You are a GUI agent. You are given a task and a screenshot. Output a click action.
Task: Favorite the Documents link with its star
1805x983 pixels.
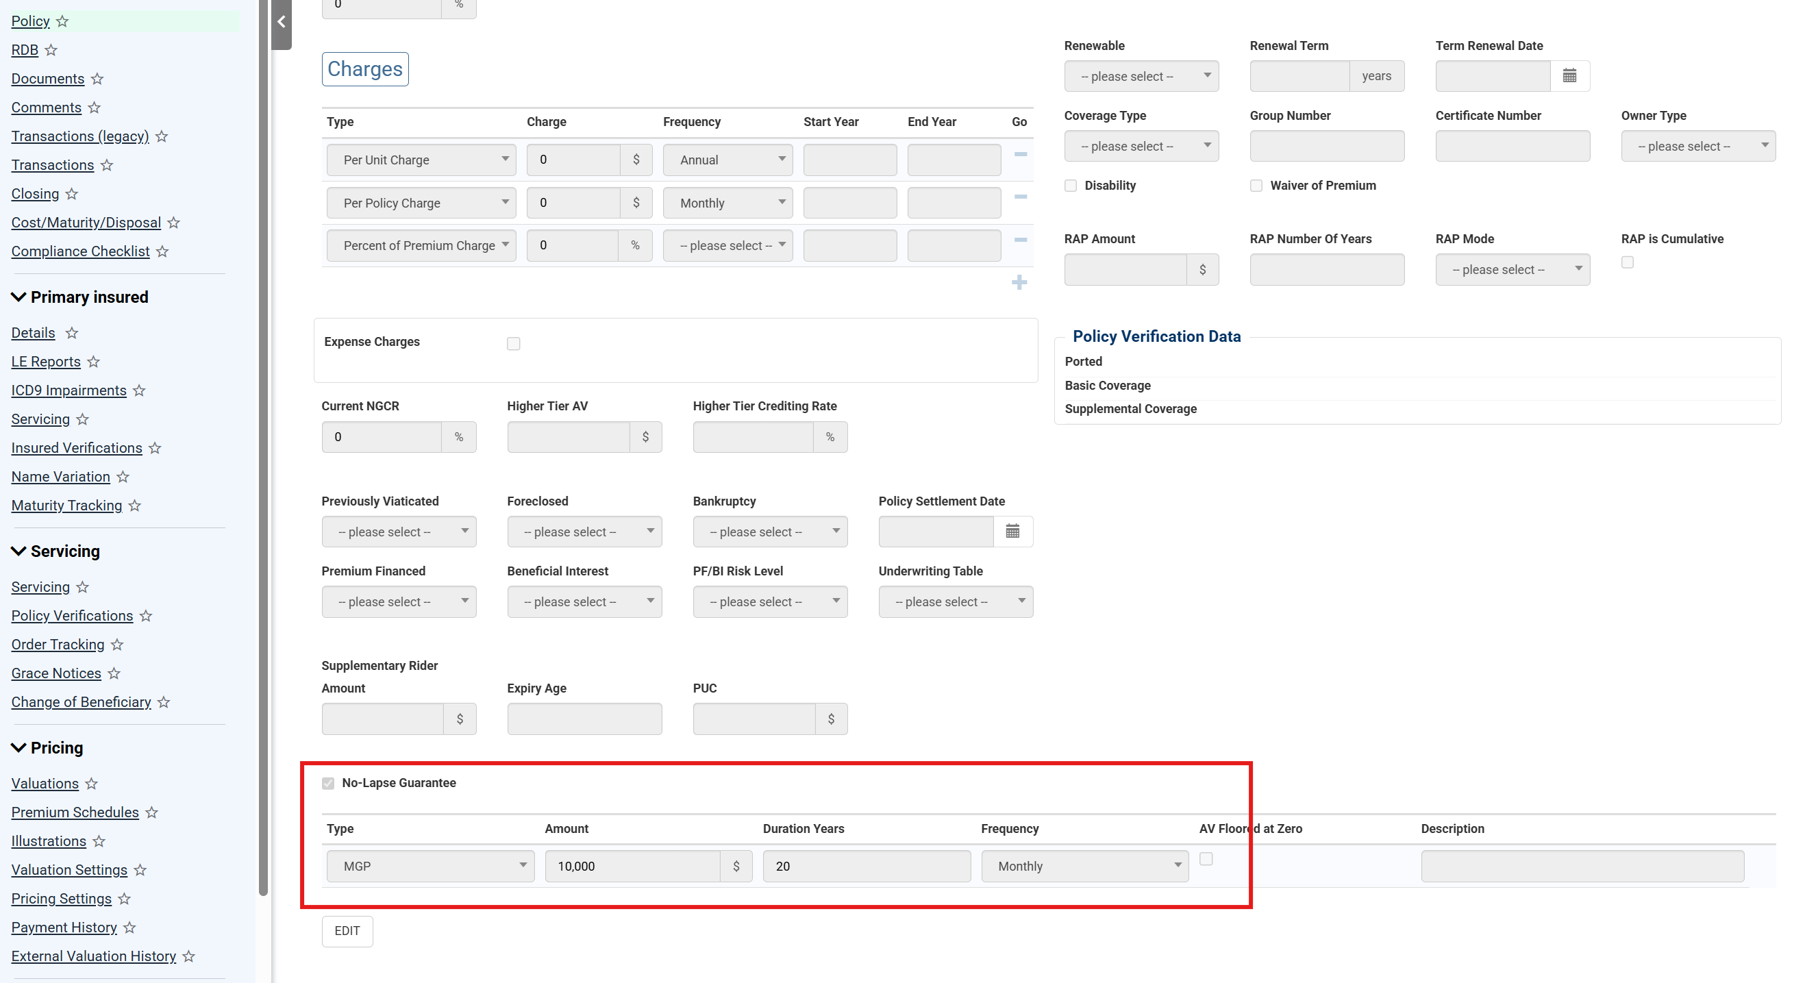(97, 79)
